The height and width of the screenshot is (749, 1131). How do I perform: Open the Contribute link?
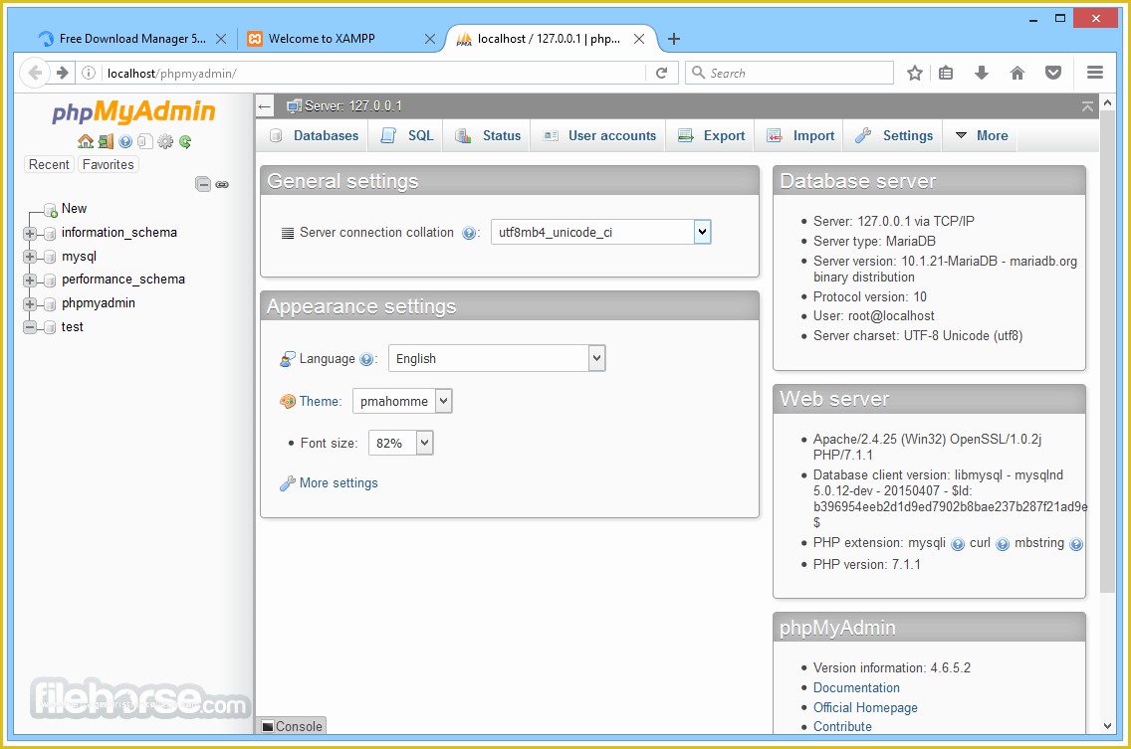click(x=842, y=727)
